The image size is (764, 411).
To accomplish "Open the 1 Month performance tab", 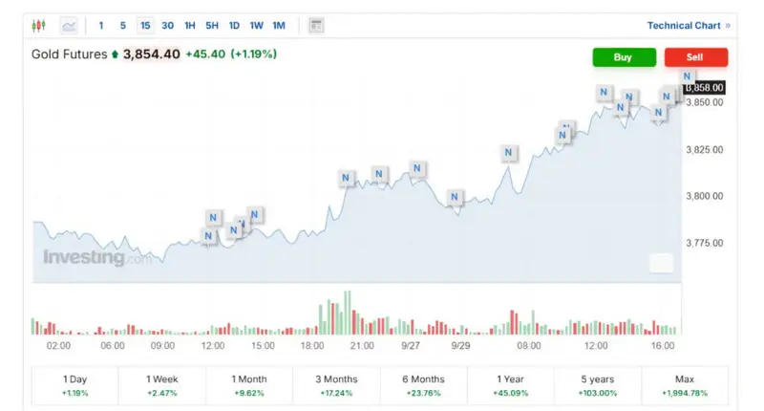I will tap(248, 385).
